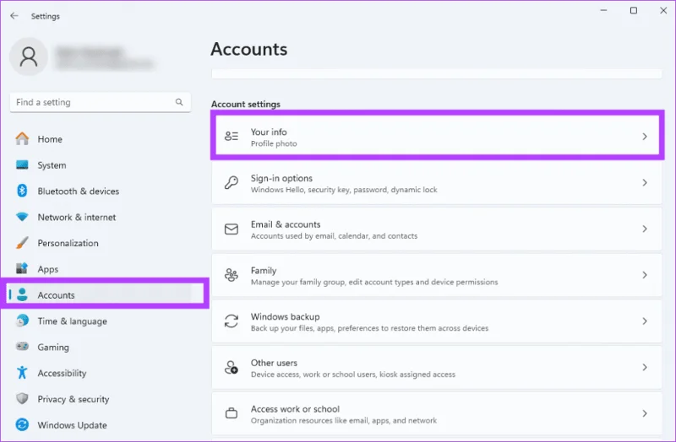The image size is (676, 442).
Task: Click the user profile avatar
Action: click(x=29, y=57)
